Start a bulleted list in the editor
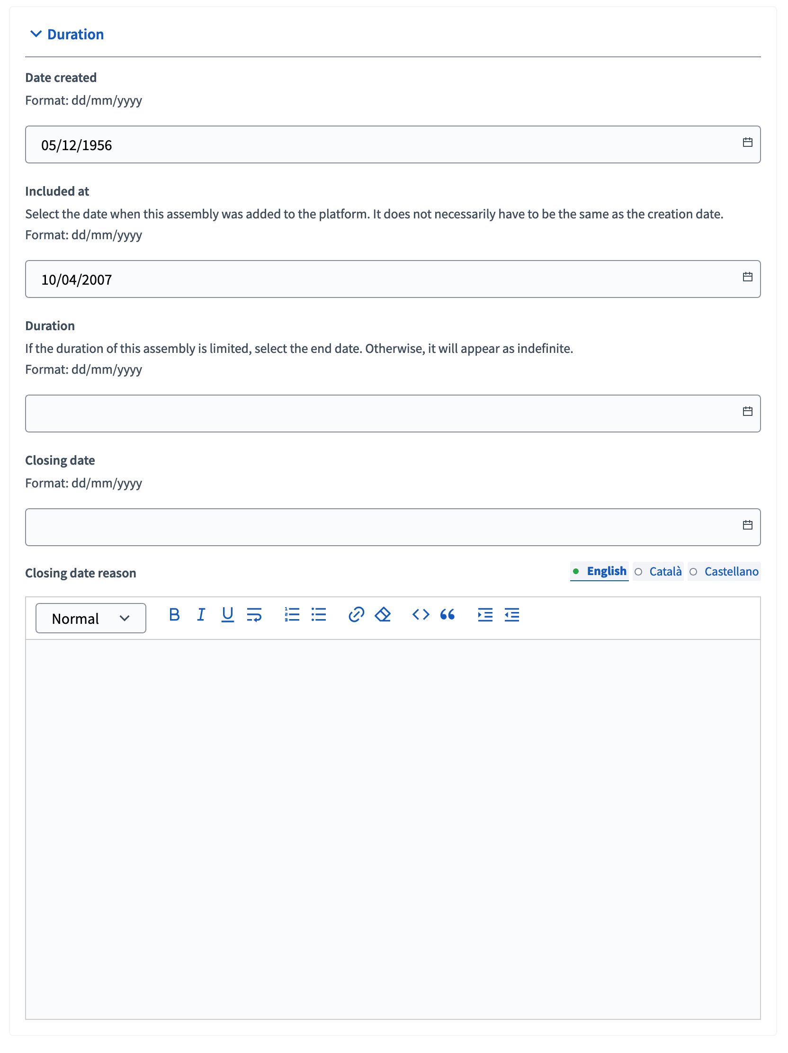Screen dimensions: 788x1053 click(319, 614)
